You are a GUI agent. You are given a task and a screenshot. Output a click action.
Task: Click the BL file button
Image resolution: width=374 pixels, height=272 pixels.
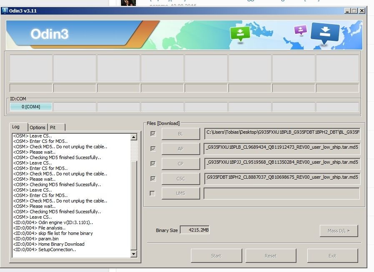[181, 134]
